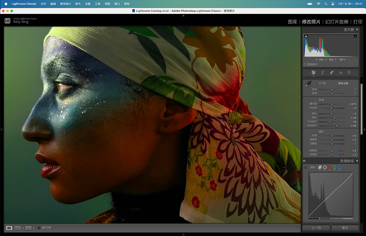
Task: Pick the white balance eyedropper
Action: click(x=308, y=84)
